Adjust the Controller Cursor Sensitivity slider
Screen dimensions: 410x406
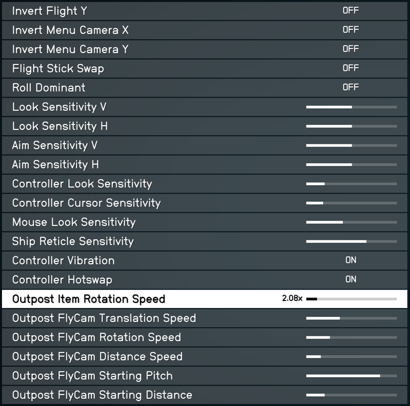pos(351,203)
